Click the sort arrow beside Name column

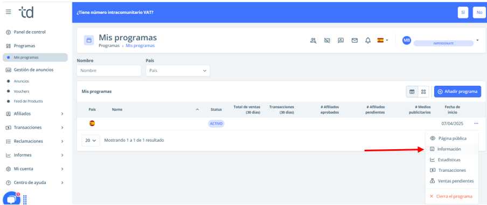197,109
